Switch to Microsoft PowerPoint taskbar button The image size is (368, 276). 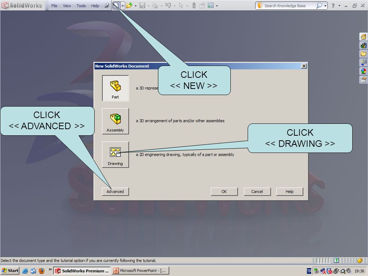click(x=140, y=271)
